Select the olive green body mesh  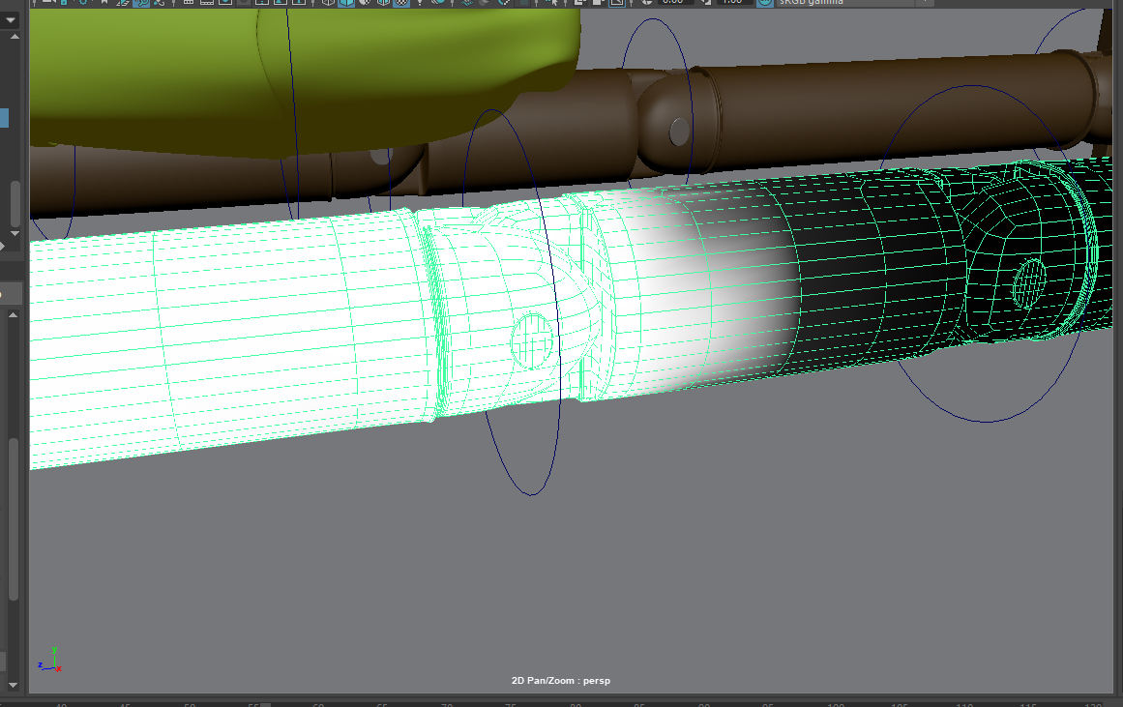pyautogui.click(x=301, y=78)
